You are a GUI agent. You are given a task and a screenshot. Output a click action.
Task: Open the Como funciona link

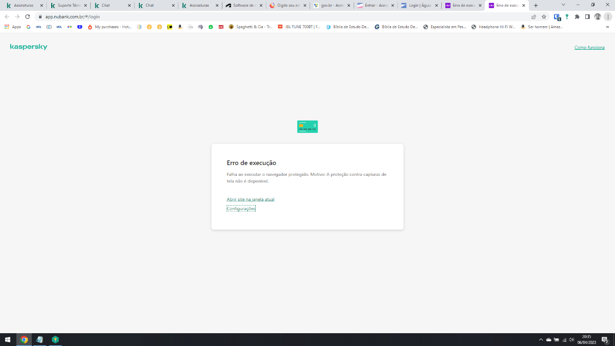click(589, 48)
